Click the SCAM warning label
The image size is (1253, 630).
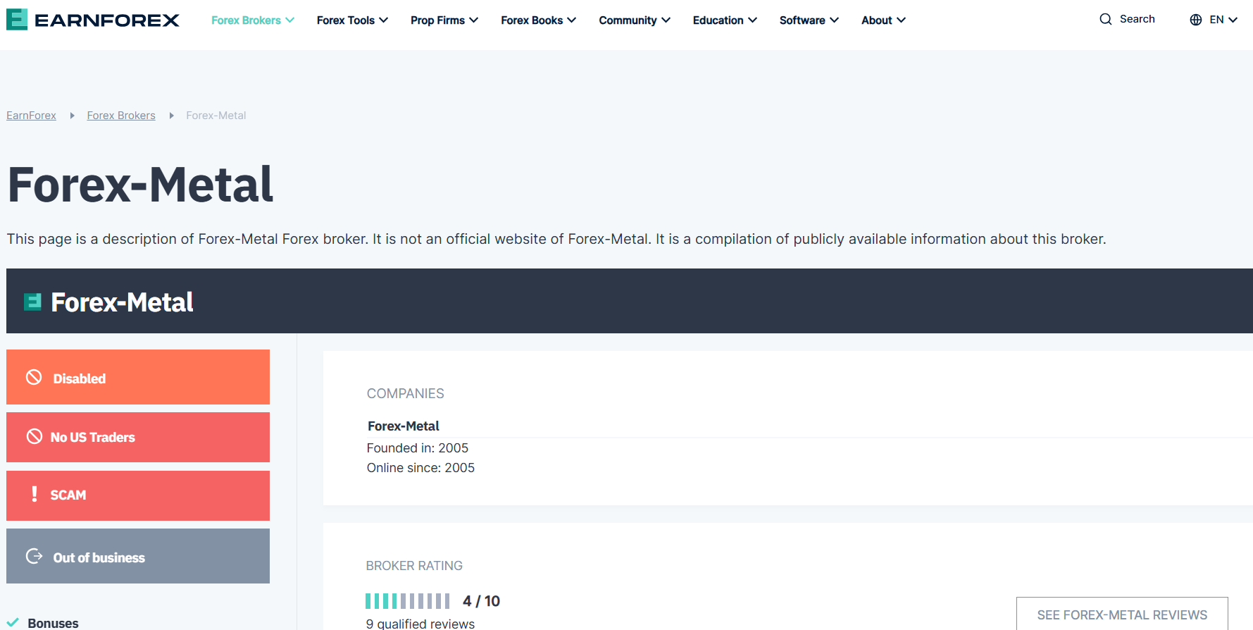68,495
